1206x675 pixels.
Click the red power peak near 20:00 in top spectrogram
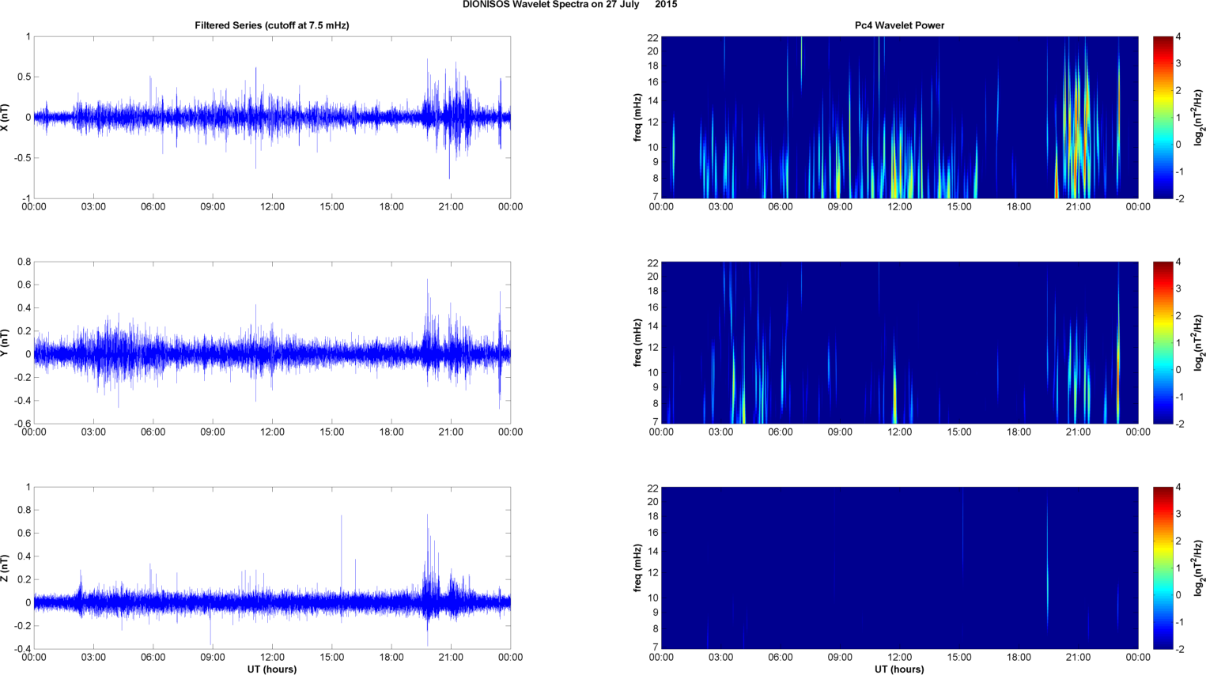click(1057, 180)
